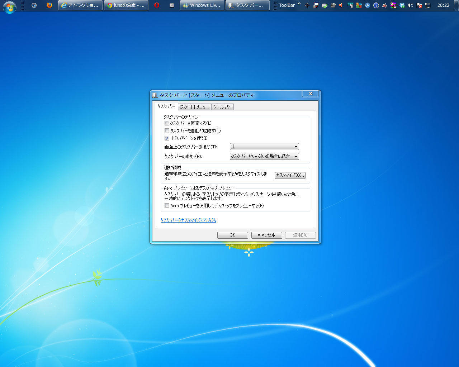
Task: Enable Aero プレビュー desktop preview checkbox
Action: [x=167, y=205]
